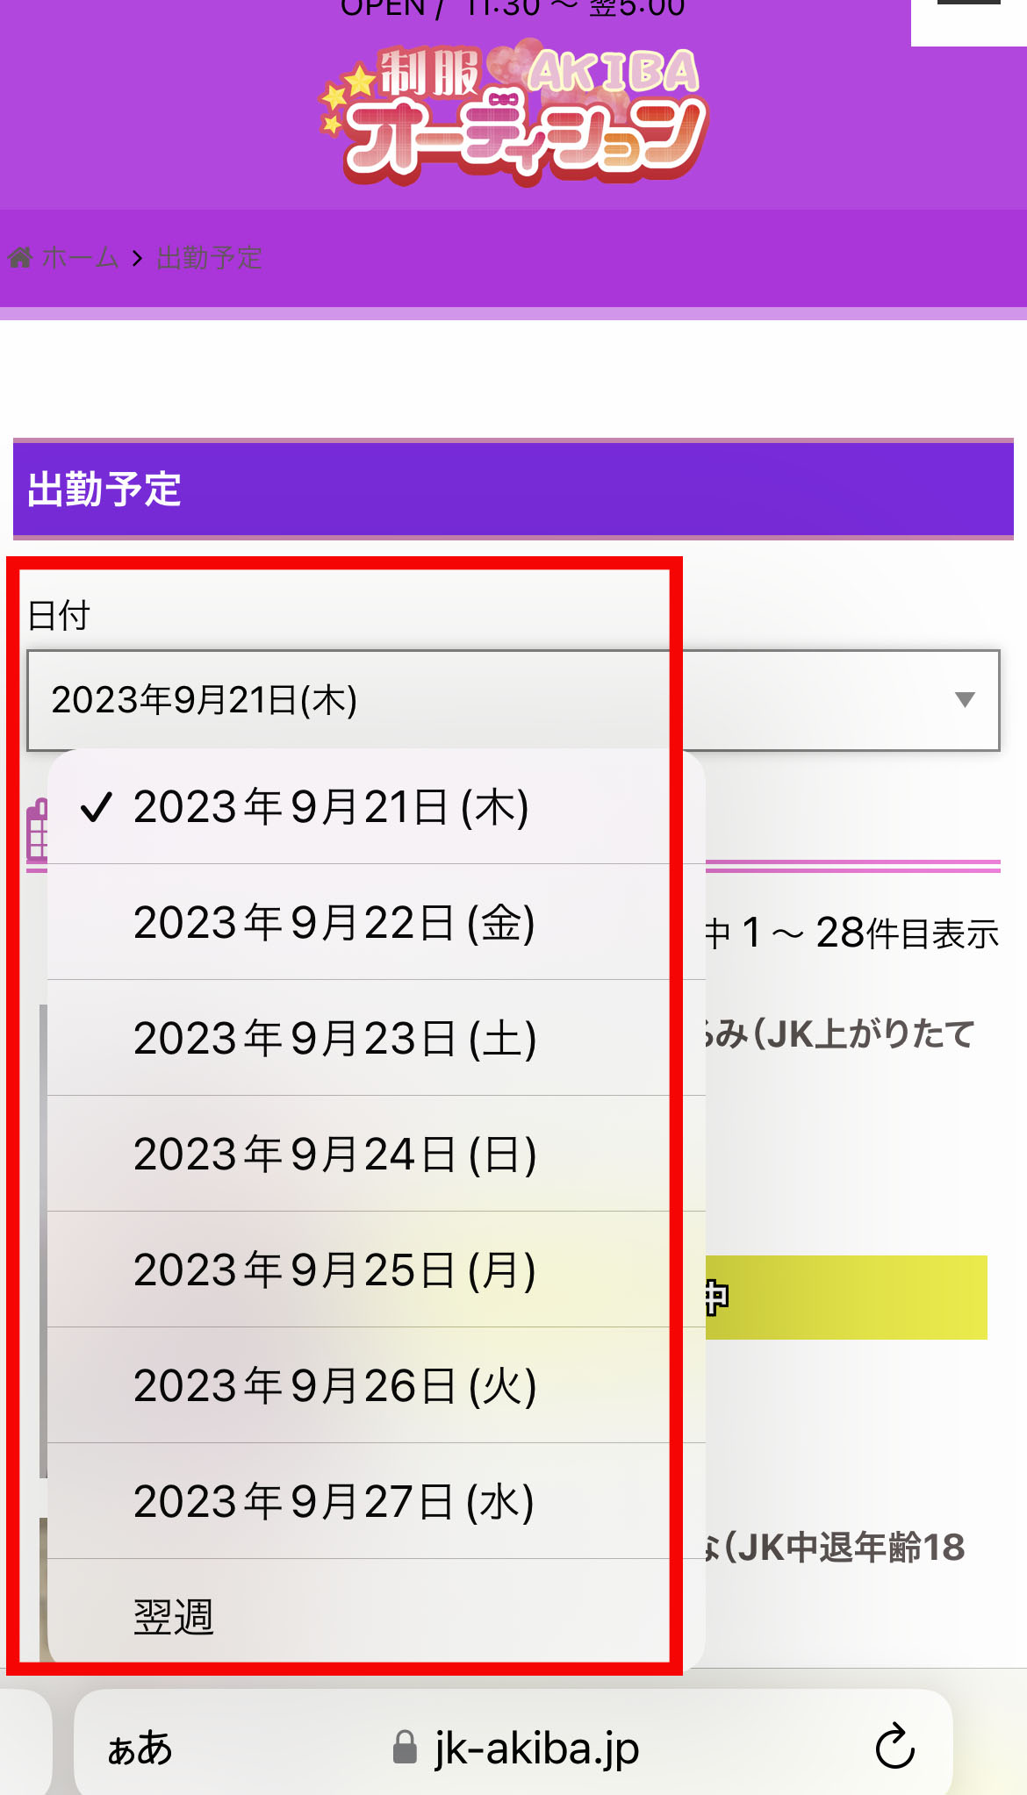Viewport: 1027px width, 1795px height.
Task: Tap the home icon in breadcrumb
Action: click(x=20, y=258)
